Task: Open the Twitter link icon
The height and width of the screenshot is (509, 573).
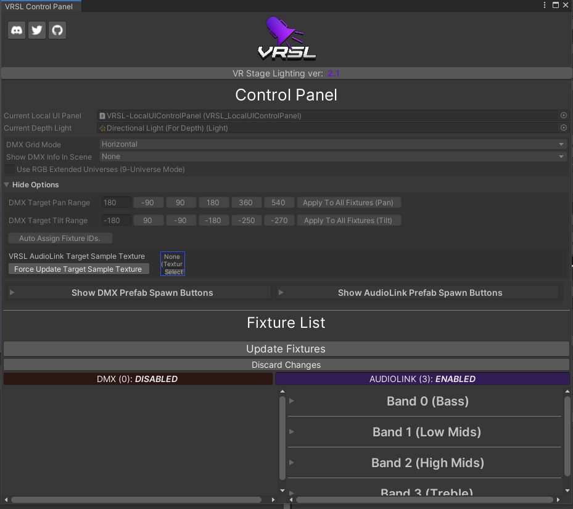Action: (x=37, y=30)
